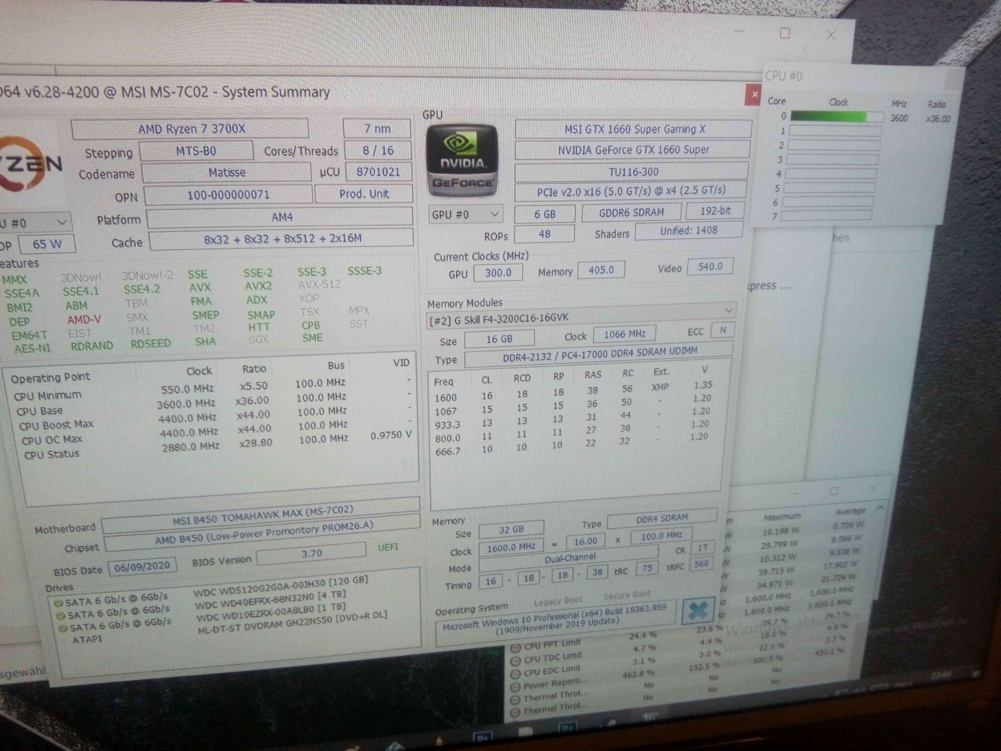Click status icon of WD40EFRX drive

coord(60,616)
